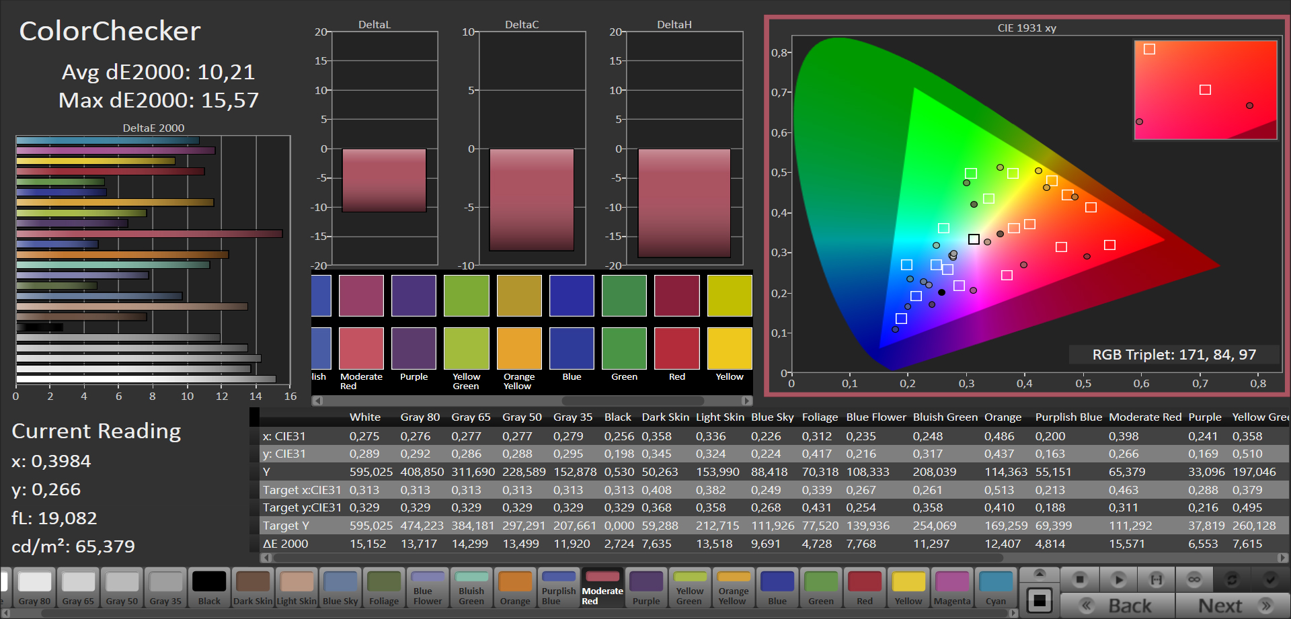This screenshot has width=1291, height=619.
Task: Expand the up arrow above pattern preview
Action: [x=1040, y=573]
